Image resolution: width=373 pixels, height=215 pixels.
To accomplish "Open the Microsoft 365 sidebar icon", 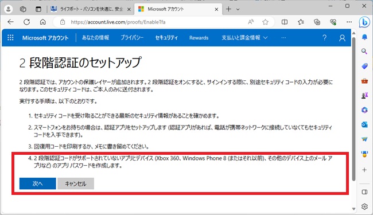I will (x=364, y=110).
